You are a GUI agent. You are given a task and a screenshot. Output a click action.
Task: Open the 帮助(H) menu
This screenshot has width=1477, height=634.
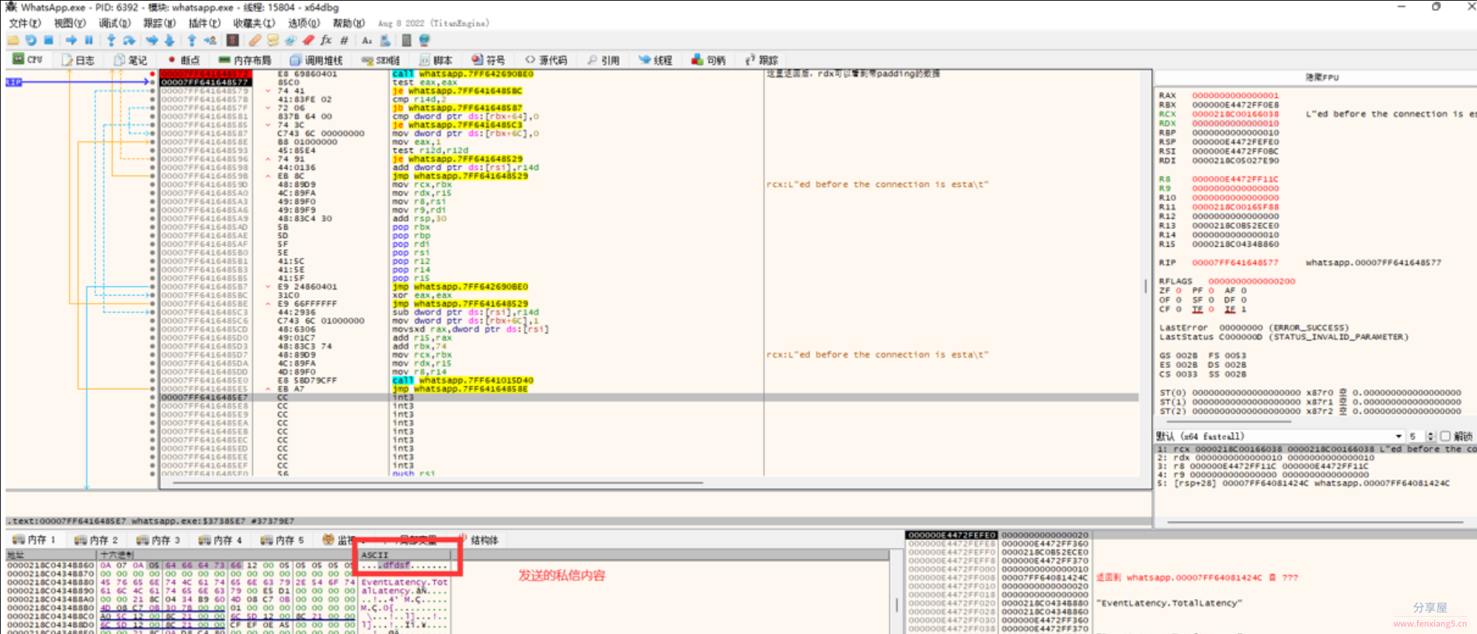(x=348, y=23)
